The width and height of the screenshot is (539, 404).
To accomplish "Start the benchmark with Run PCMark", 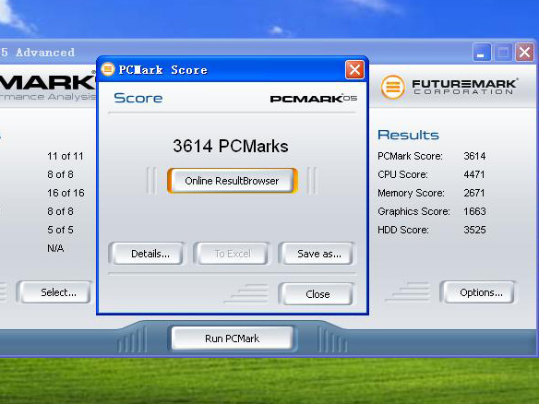I will click(x=232, y=339).
